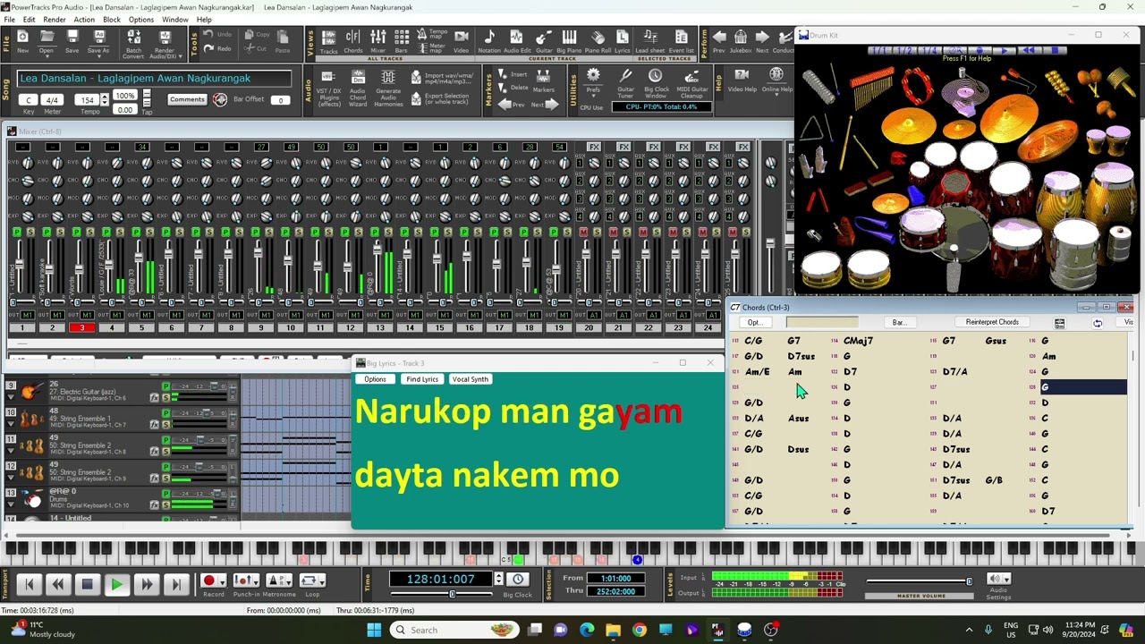The width and height of the screenshot is (1145, 644).
Task: Open the Action menu
Action: tap(84, 20)
